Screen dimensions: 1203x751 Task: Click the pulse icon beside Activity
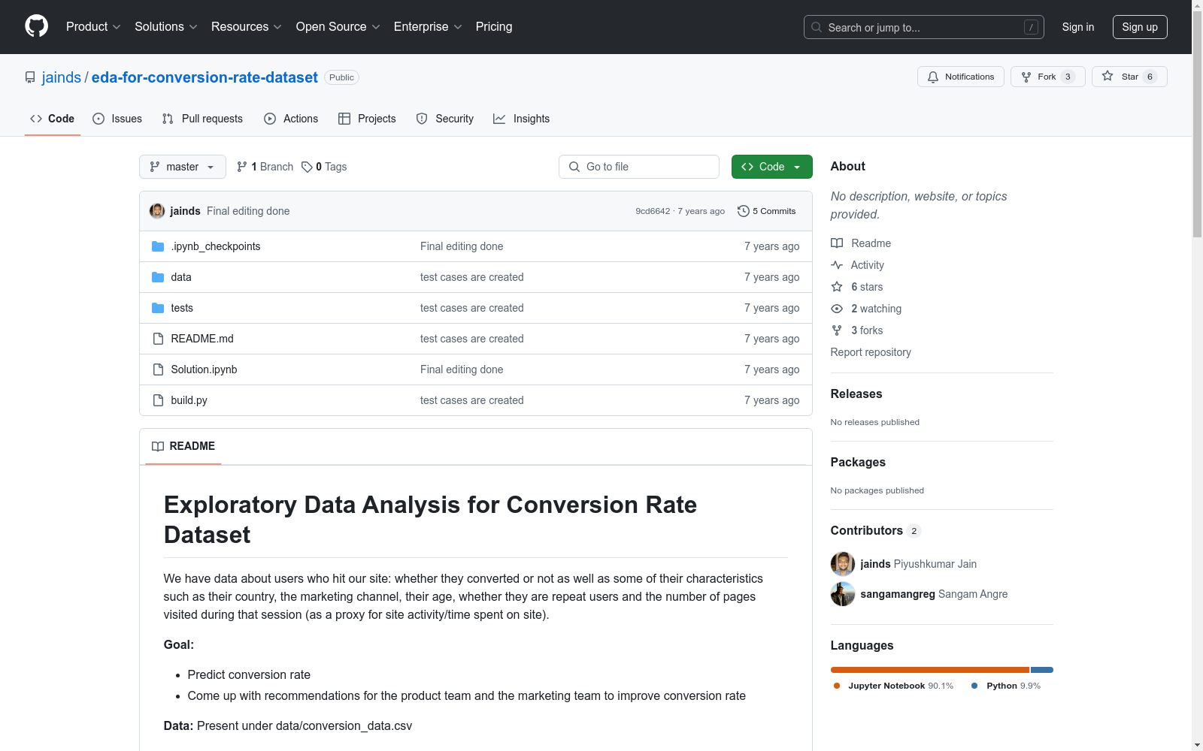pos(837,265)
